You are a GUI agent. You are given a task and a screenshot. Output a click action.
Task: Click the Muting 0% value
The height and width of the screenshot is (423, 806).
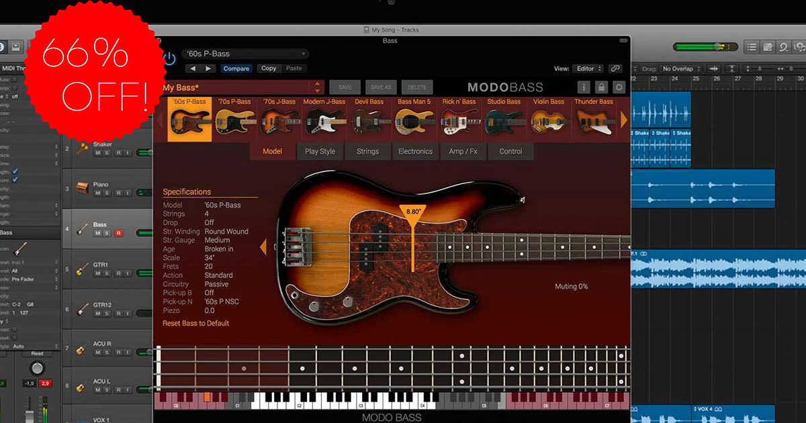pos(571,286)
